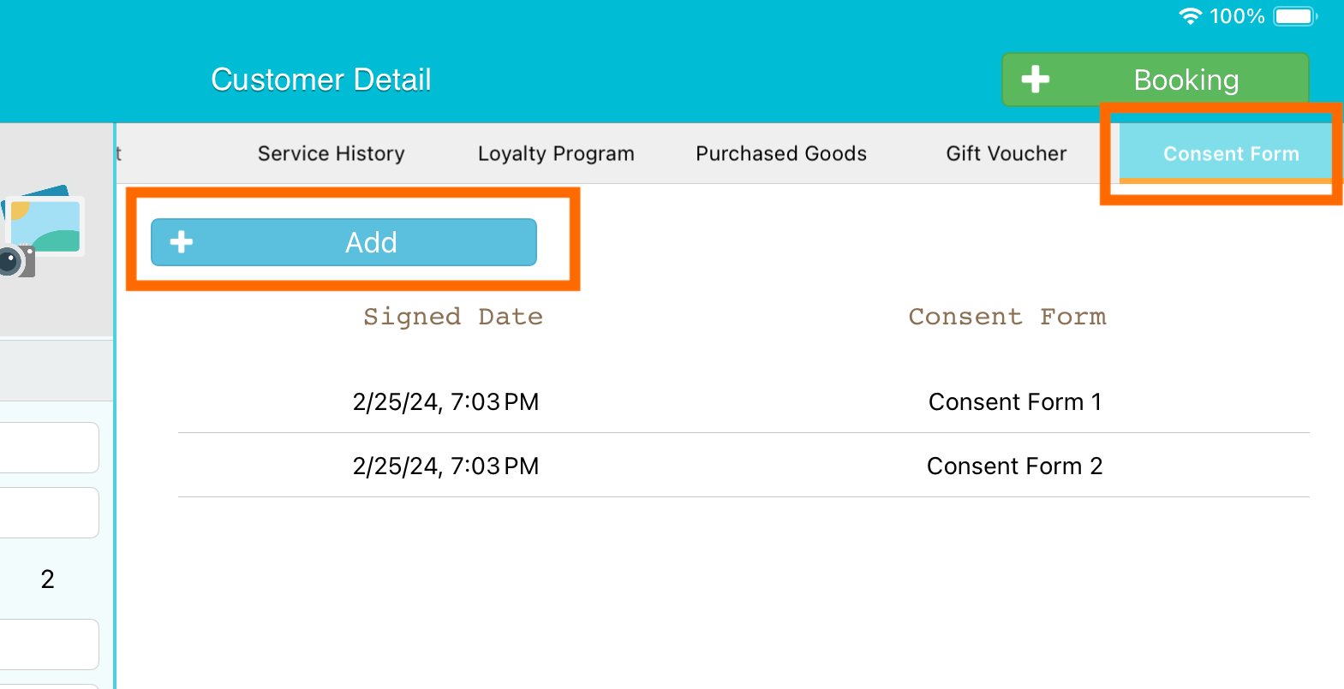Click the plus icon on Add button
The width and height of the screenshot is (1344, 689).
182,242
